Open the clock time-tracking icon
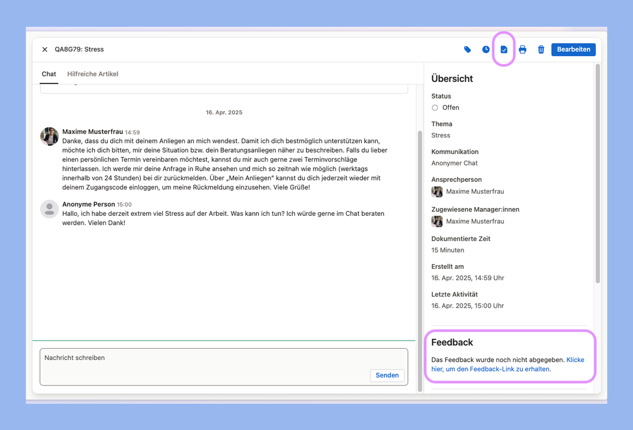The height and width of the screenshot is (430, 633). tap(486, 50)
